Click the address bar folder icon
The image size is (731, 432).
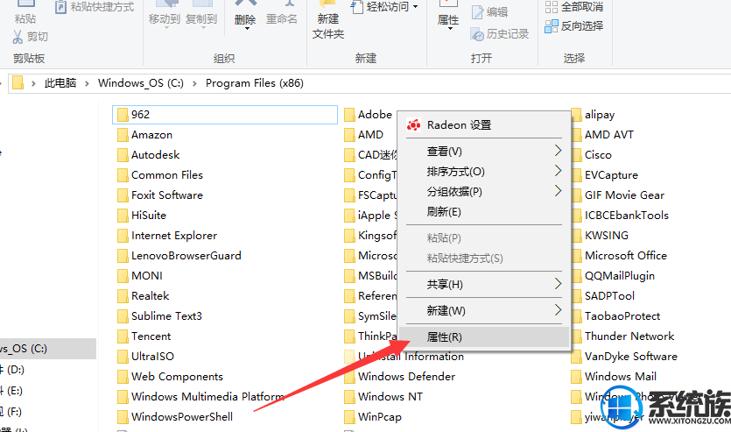[18, 82]
